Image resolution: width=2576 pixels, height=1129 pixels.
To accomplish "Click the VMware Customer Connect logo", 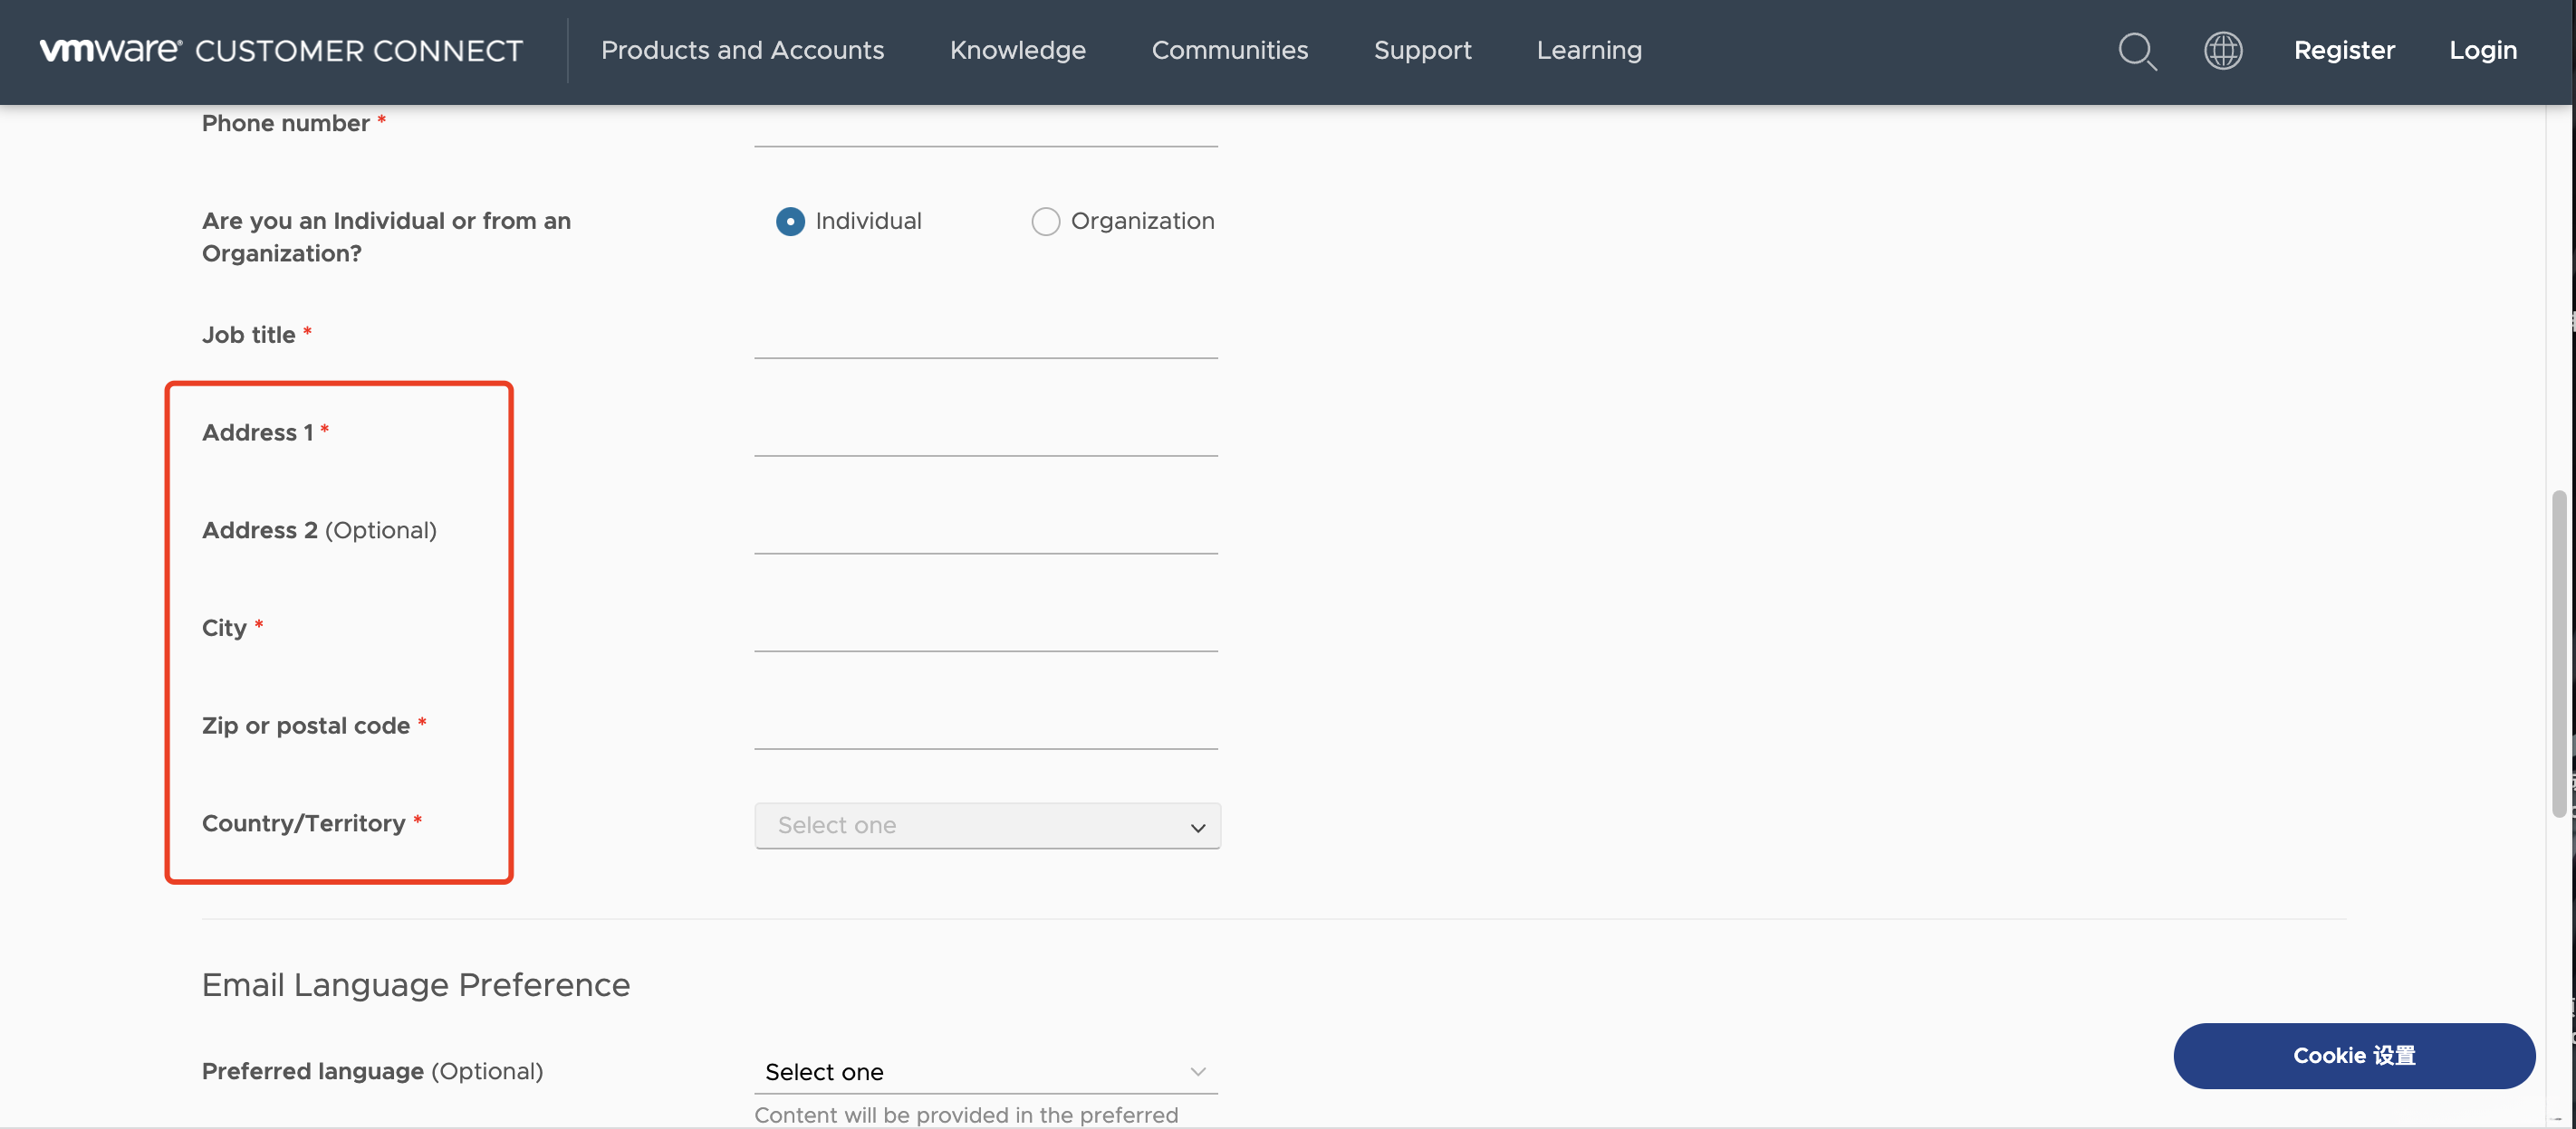I will tap(281, 51).
